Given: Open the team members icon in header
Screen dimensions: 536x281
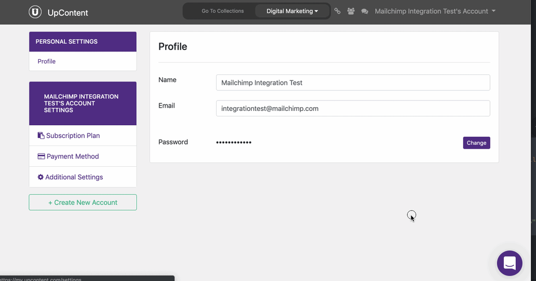Looking at the screenshot, I should point(351,11).
